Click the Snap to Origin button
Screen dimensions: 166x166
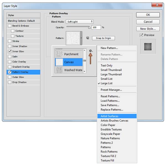pyautogui.click(x=103, y=38)
